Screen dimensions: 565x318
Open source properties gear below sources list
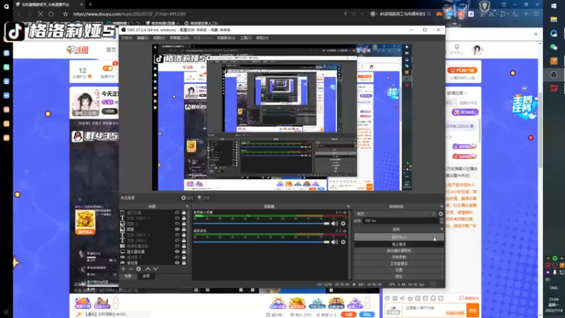(x=138, y=269)
